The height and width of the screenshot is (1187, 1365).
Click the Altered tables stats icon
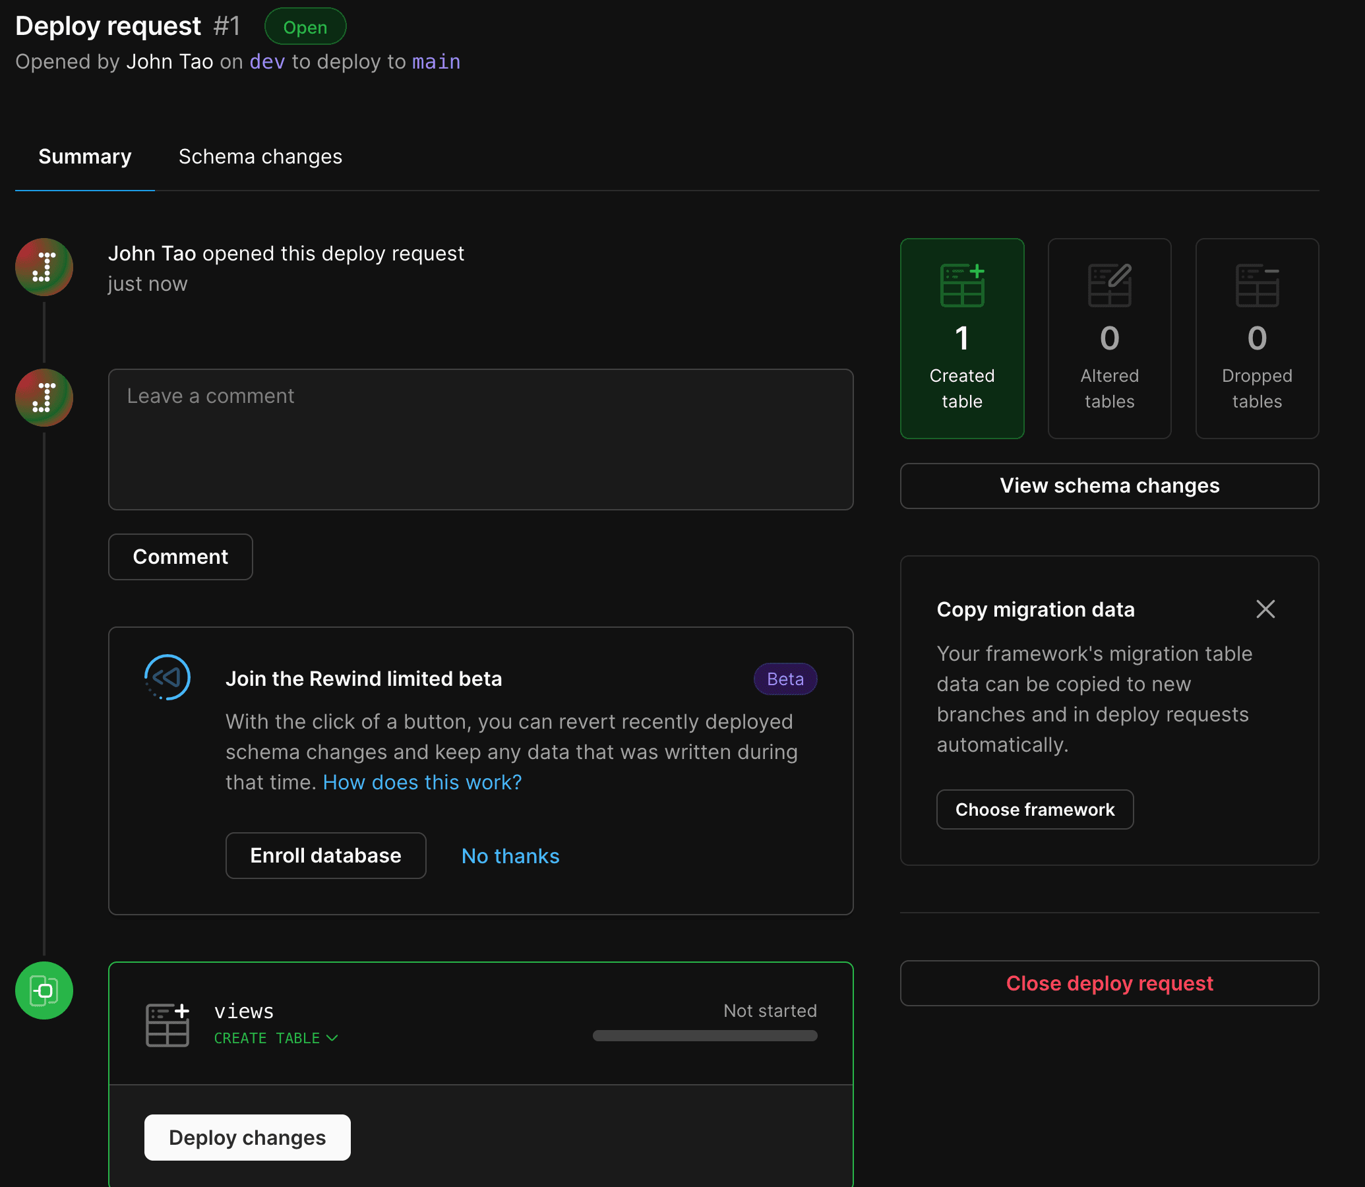tap(1108, 283)
